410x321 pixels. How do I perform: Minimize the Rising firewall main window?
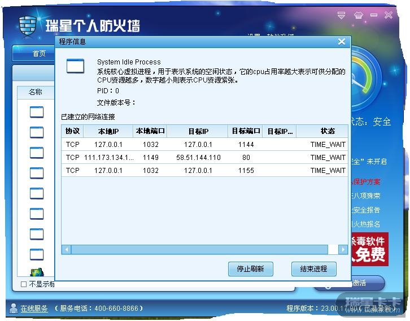click(374, 15)
